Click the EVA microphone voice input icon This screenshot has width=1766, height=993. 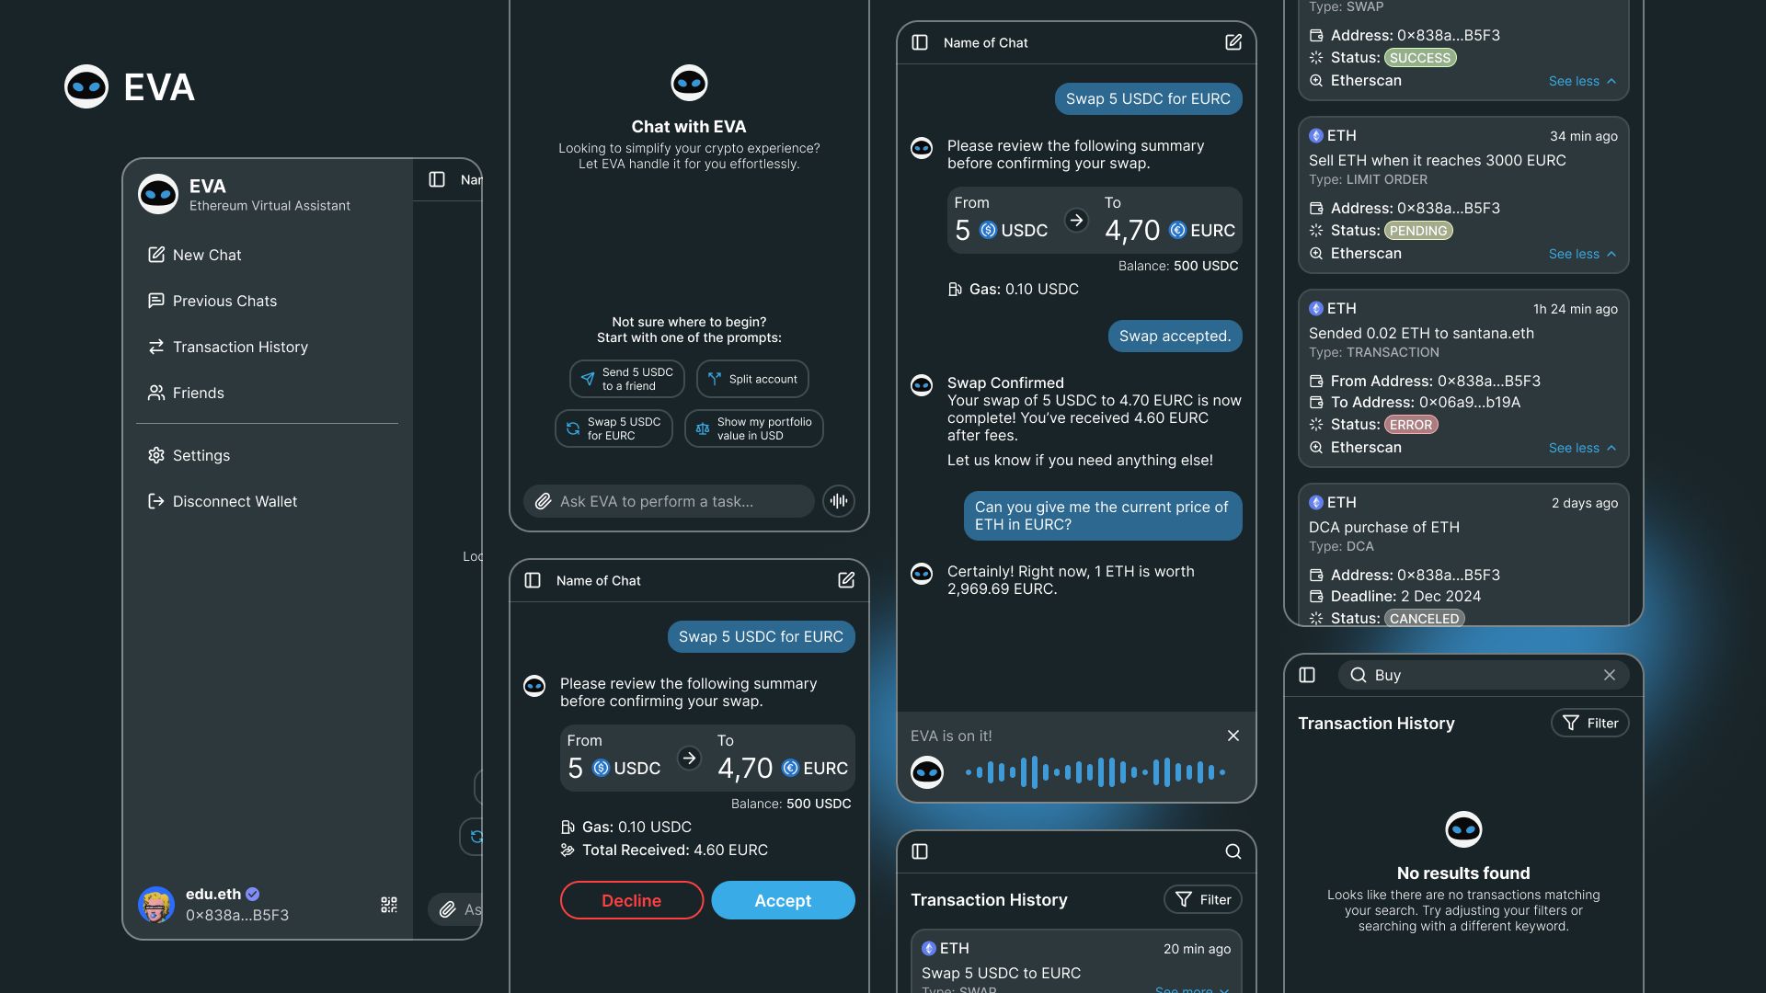(840, 501)
